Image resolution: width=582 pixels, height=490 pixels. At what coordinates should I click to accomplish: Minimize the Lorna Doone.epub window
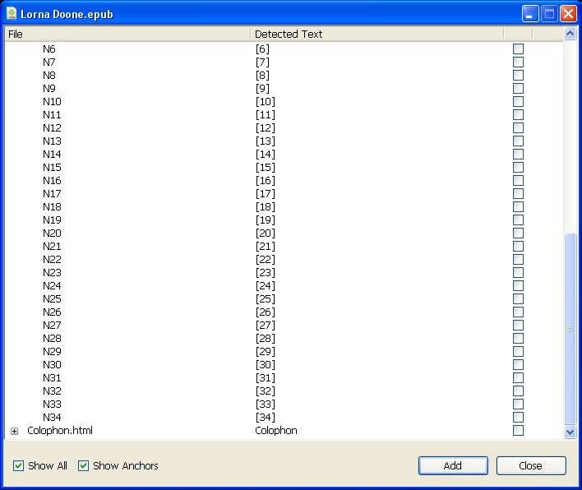point(530,14)
